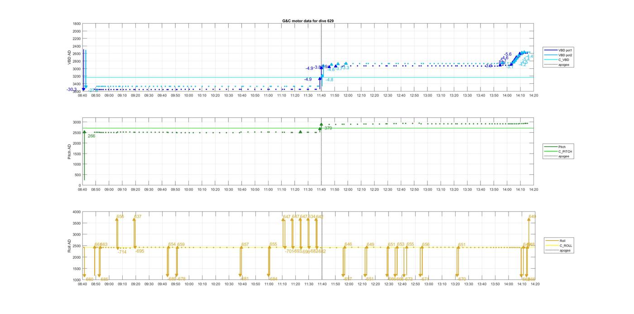Pick the "-714" label in the Roll plot
Image resolution: width=634 pixels, height=314 pixels.
coord(122,252)
